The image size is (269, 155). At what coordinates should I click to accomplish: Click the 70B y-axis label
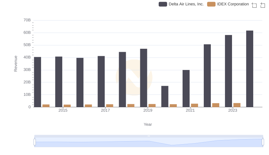pos(27,20)
